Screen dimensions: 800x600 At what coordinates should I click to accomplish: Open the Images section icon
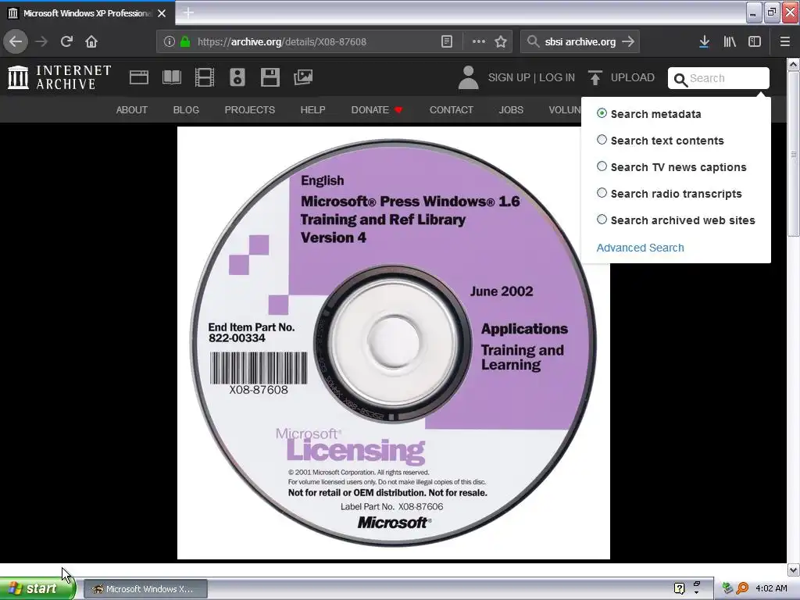point(303,77)
